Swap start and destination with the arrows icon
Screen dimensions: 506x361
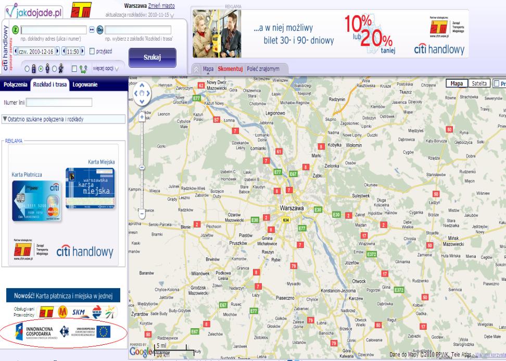[92, 30]
